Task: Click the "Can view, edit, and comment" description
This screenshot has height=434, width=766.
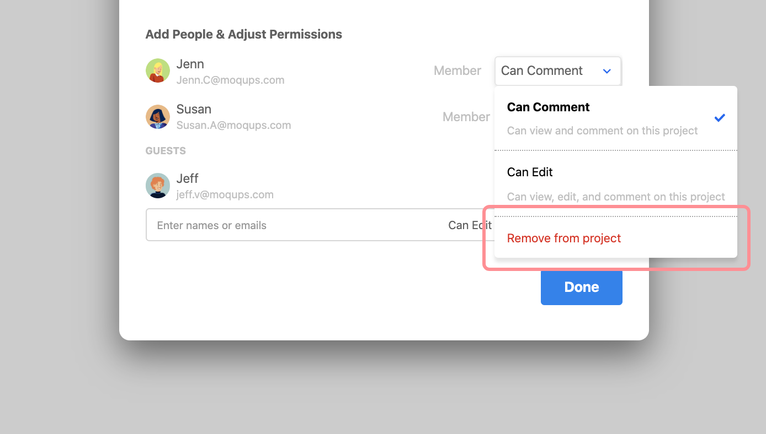Action: point(616,197)
